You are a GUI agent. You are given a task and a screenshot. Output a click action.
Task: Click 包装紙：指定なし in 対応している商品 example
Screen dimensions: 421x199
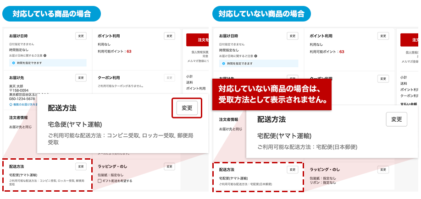coord(111,175)
